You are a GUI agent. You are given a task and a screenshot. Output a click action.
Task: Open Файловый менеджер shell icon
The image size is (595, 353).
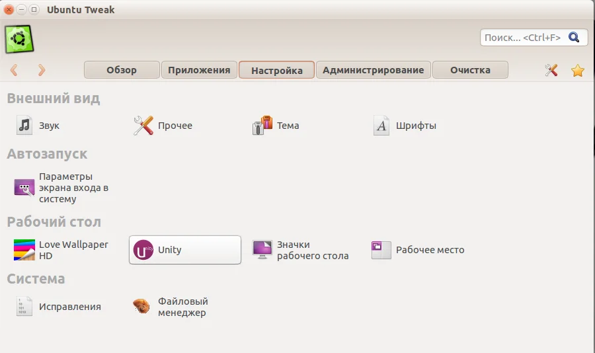[141, 306]
